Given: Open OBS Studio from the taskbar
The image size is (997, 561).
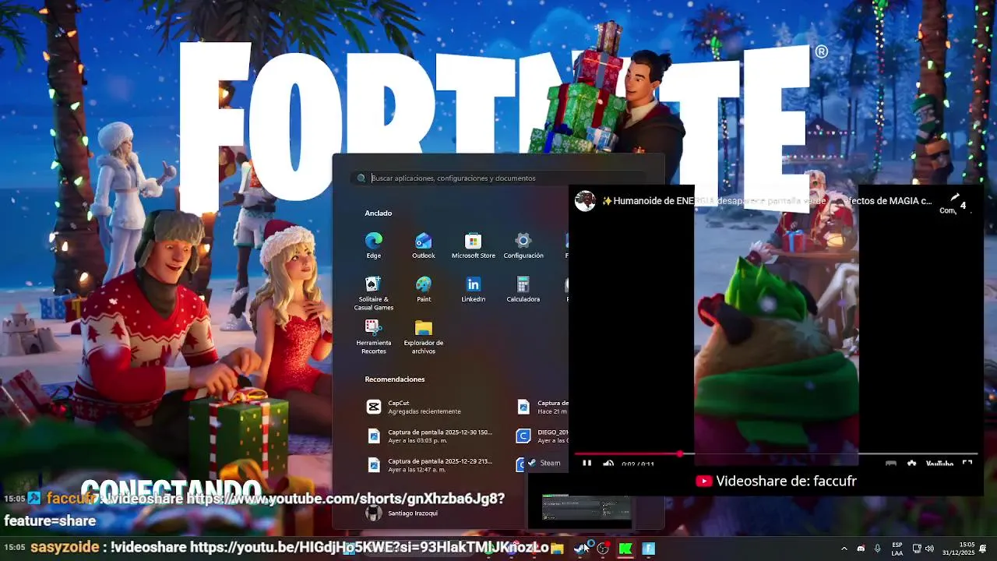Looking at the screenshot, I should click(x=603, y=549).
